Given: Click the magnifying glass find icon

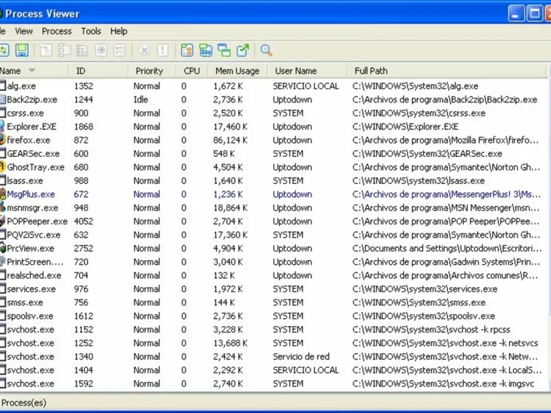Looking at the screenshot, I should (267, 50).
